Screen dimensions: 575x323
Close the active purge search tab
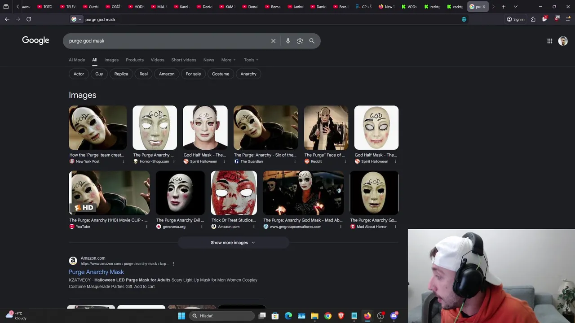[484, 7]
